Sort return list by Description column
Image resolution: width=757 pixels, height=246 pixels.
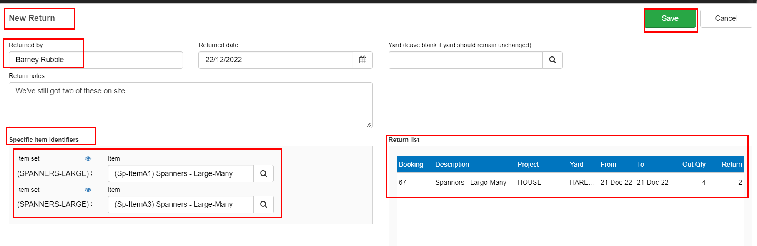(x=452, y=164)
